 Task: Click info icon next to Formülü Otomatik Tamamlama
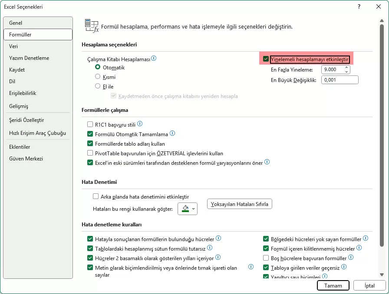[172, 134]
